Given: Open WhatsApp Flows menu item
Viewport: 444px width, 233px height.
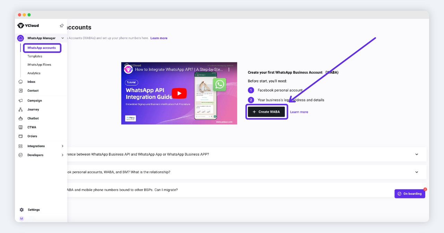Looking at the screenshot, I should tap(39, 65).
